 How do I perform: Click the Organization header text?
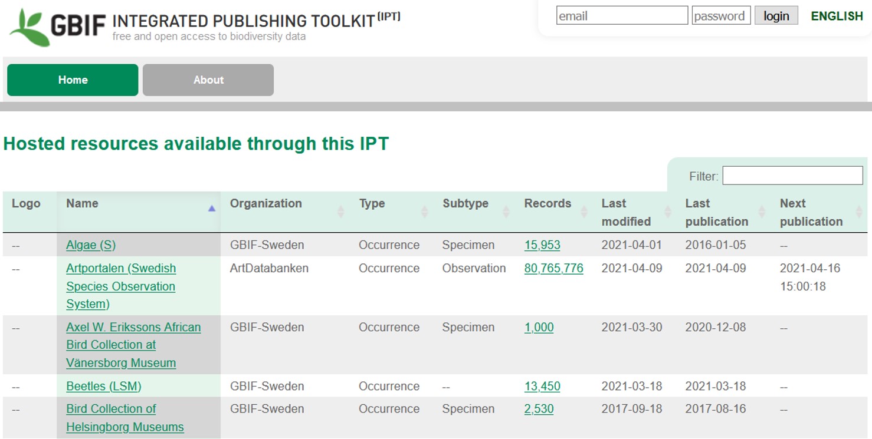click(x=265, y=203)
